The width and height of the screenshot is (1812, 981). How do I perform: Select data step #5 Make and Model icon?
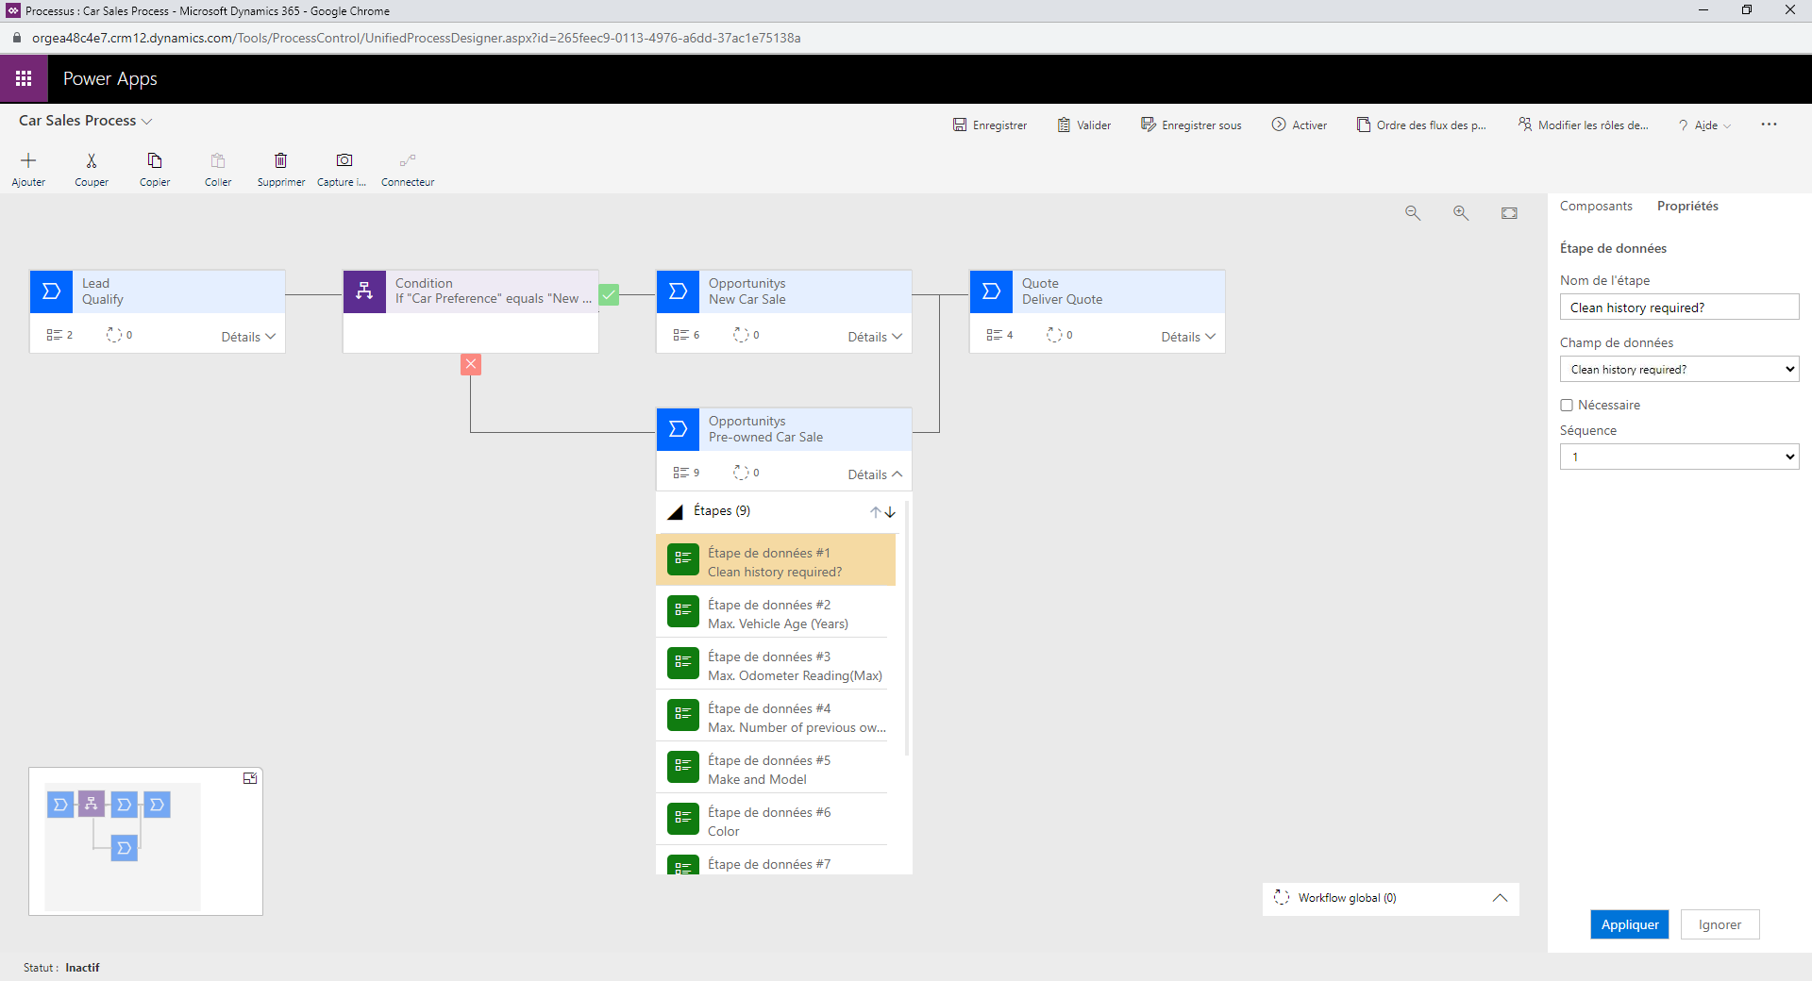[683, 767]
